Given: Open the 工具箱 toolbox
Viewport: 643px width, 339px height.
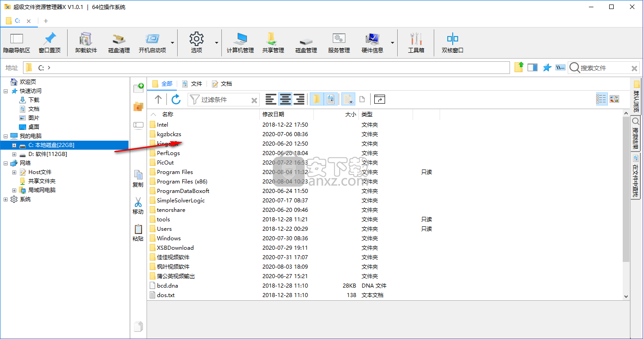Looking at the screenshot, I should [416, 43].
